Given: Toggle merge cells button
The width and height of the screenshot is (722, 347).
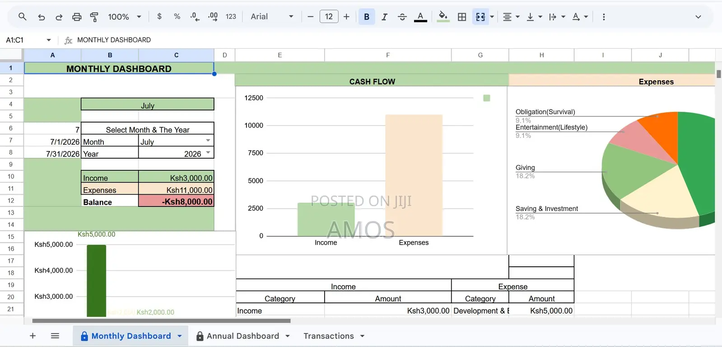Looking at the screenshot, I should 480,17.
